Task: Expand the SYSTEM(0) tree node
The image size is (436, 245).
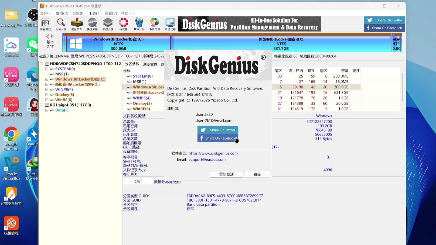Action: 47,69
